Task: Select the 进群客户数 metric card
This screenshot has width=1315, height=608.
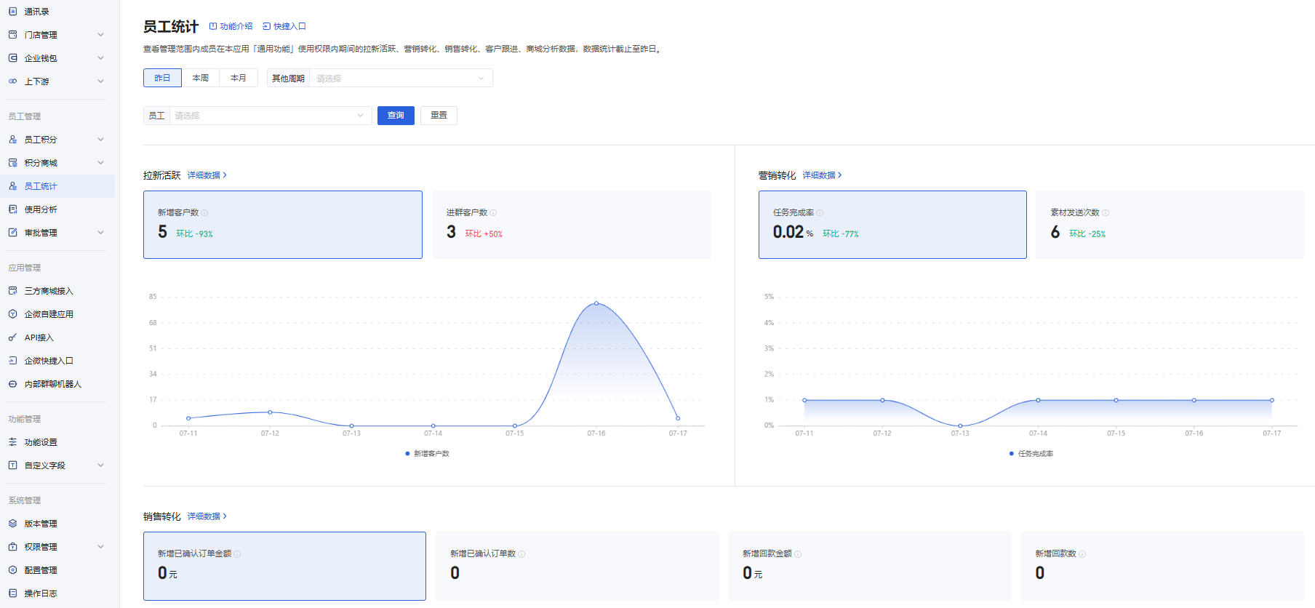Action: pyautogui.click(x=572, y=225)
